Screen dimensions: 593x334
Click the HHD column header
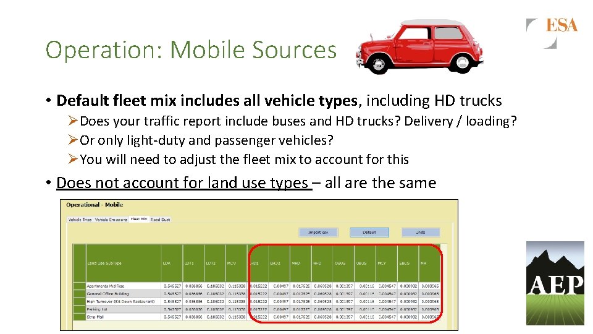322,263
